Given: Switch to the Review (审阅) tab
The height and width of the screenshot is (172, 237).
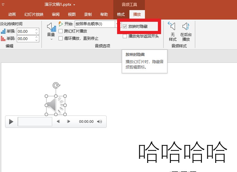Looking at the screenshot, I should [x=56, y=14].
